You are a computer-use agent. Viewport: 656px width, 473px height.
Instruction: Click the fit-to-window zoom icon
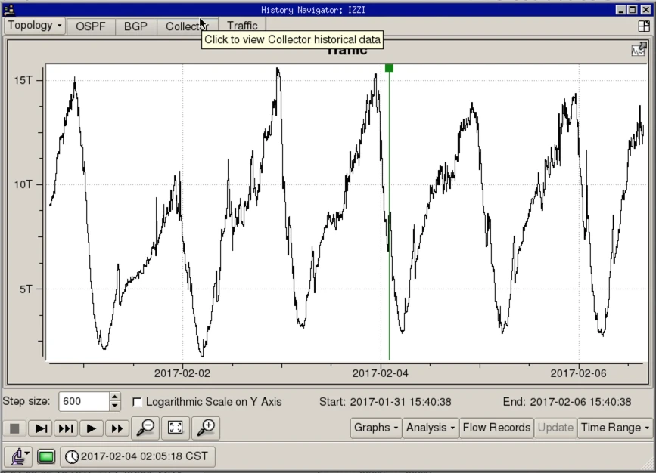pos(176,428)
